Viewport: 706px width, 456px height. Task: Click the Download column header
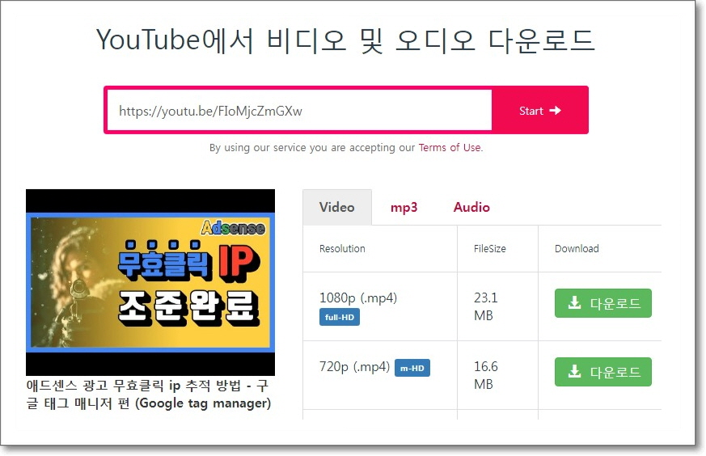pyautogui.click(x=577, y=248)
